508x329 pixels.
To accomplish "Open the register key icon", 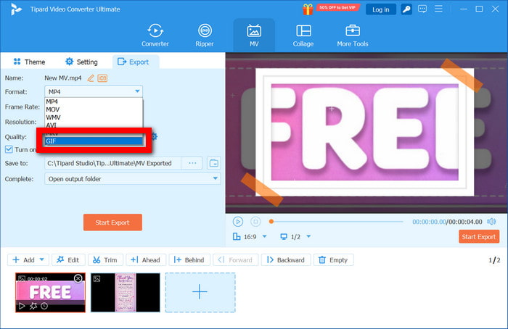I will tap(406, 9).
